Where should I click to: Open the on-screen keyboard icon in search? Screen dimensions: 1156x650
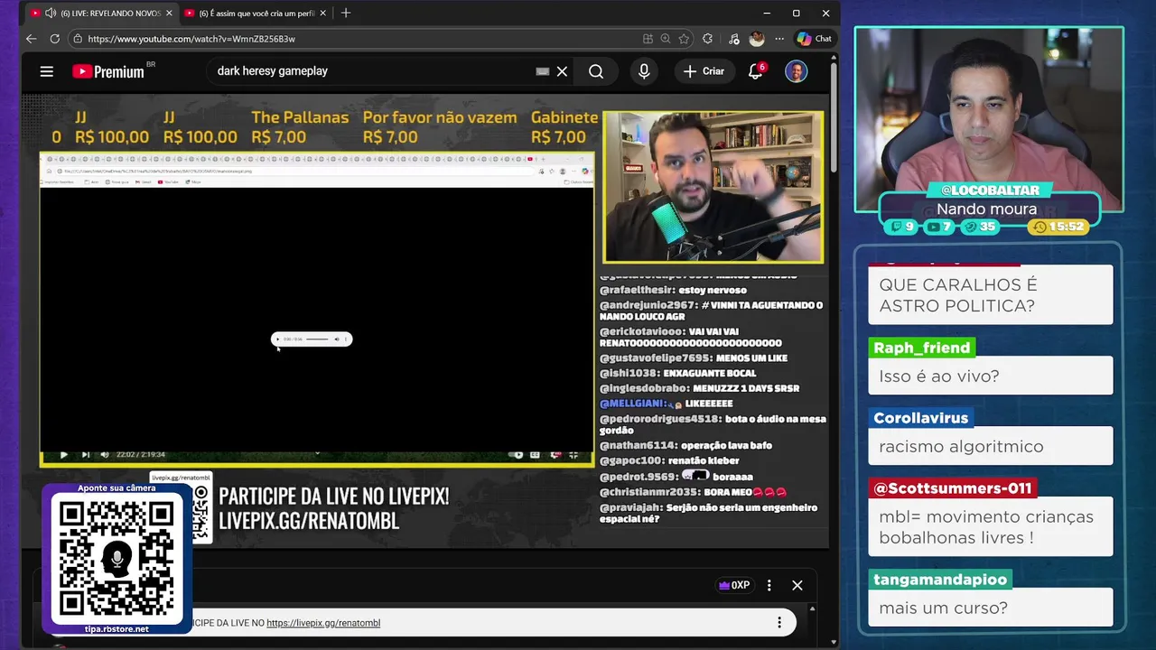click(x=543, y=71)
